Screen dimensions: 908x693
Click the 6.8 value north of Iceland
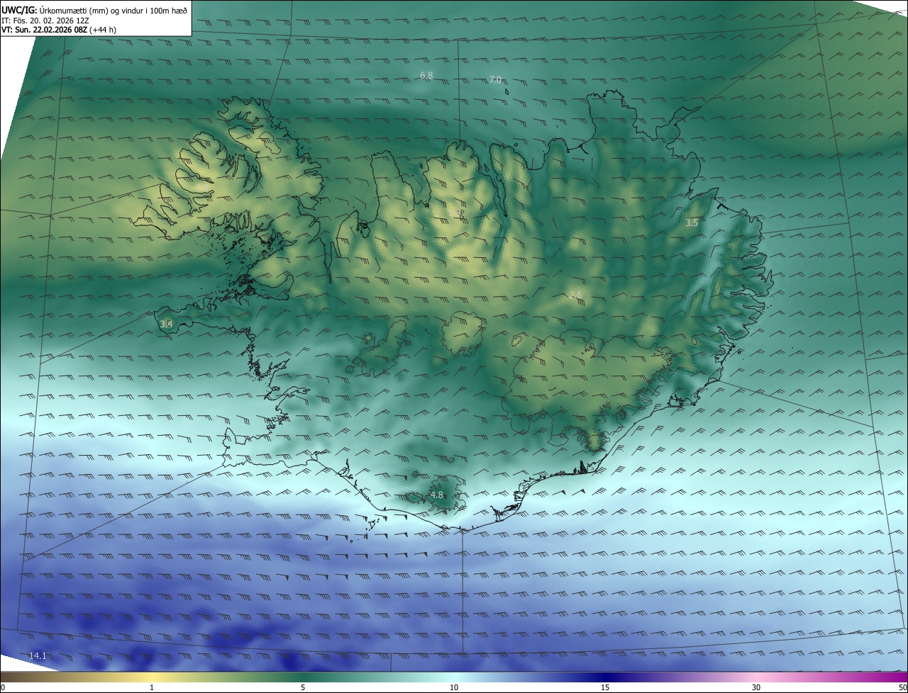tap(426, 75)
